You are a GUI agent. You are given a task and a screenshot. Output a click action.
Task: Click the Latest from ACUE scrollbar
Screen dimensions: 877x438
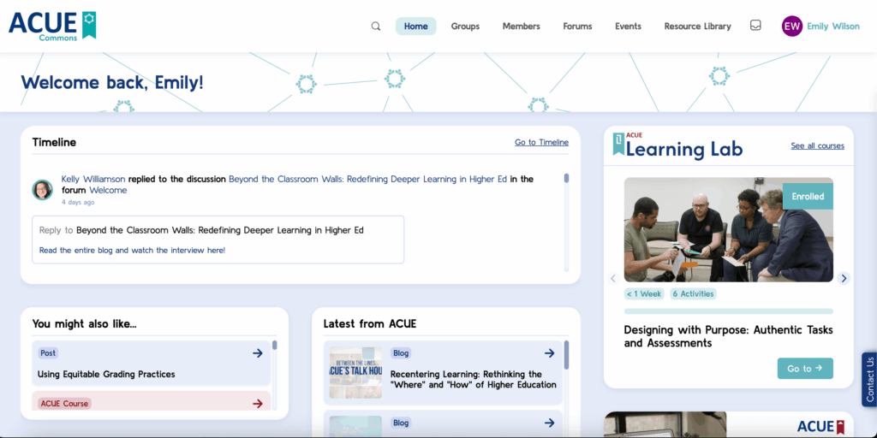(x=567, y=355)
